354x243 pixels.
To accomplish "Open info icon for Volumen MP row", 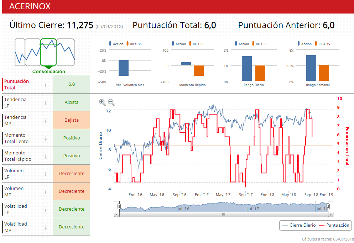I will [x=46, y=192].
